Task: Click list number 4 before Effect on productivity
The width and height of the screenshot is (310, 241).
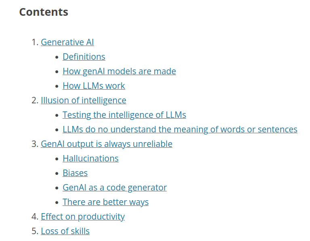Action: (x=34, y=216)
